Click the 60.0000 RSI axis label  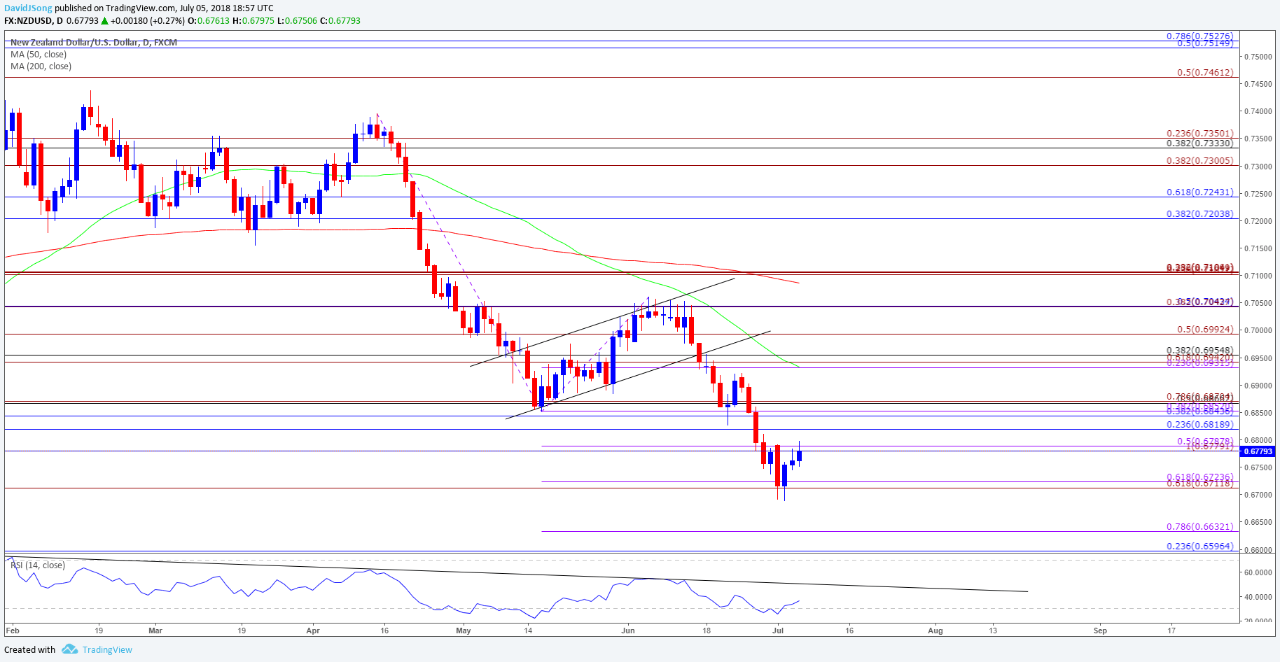(x=1258, y=572)
